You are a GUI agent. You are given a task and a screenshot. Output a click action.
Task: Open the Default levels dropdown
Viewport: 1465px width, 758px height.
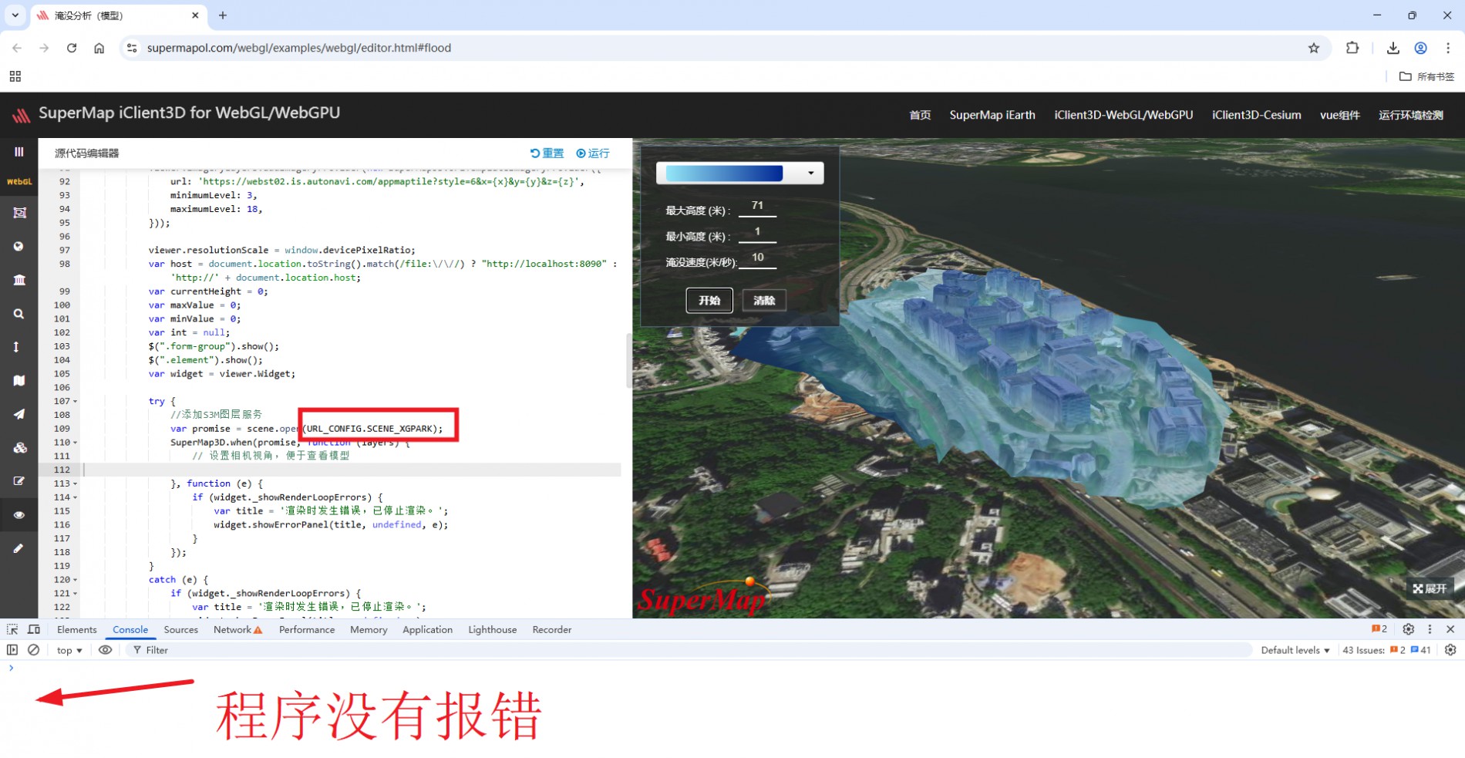pos(1295,651)
